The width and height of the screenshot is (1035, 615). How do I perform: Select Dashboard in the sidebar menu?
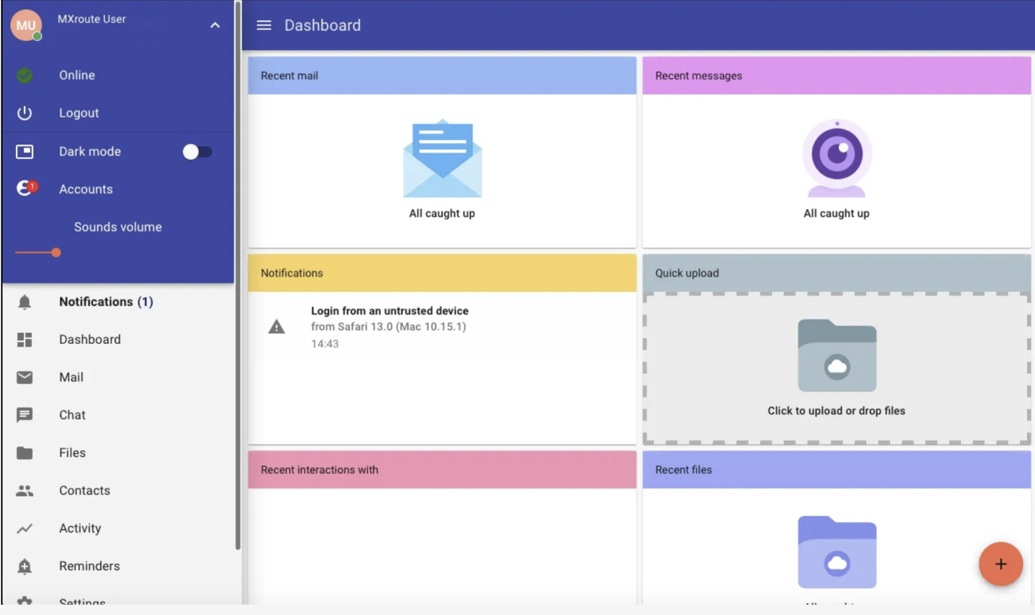tap(89, 340)
